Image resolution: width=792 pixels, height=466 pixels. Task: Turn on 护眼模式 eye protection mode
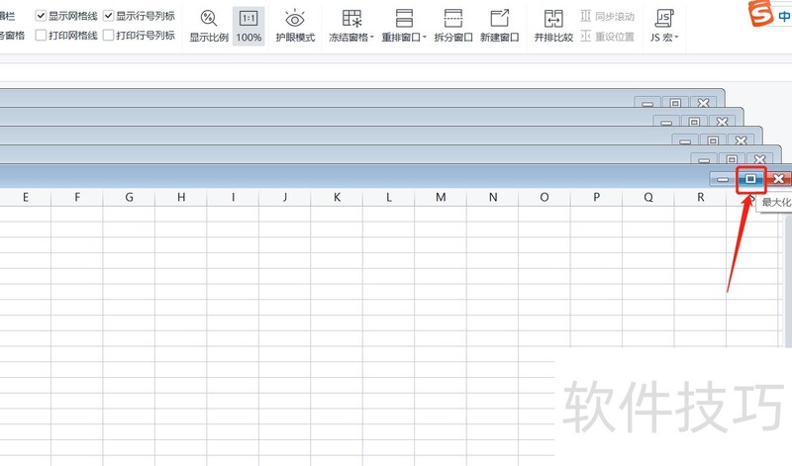(295, 27)
